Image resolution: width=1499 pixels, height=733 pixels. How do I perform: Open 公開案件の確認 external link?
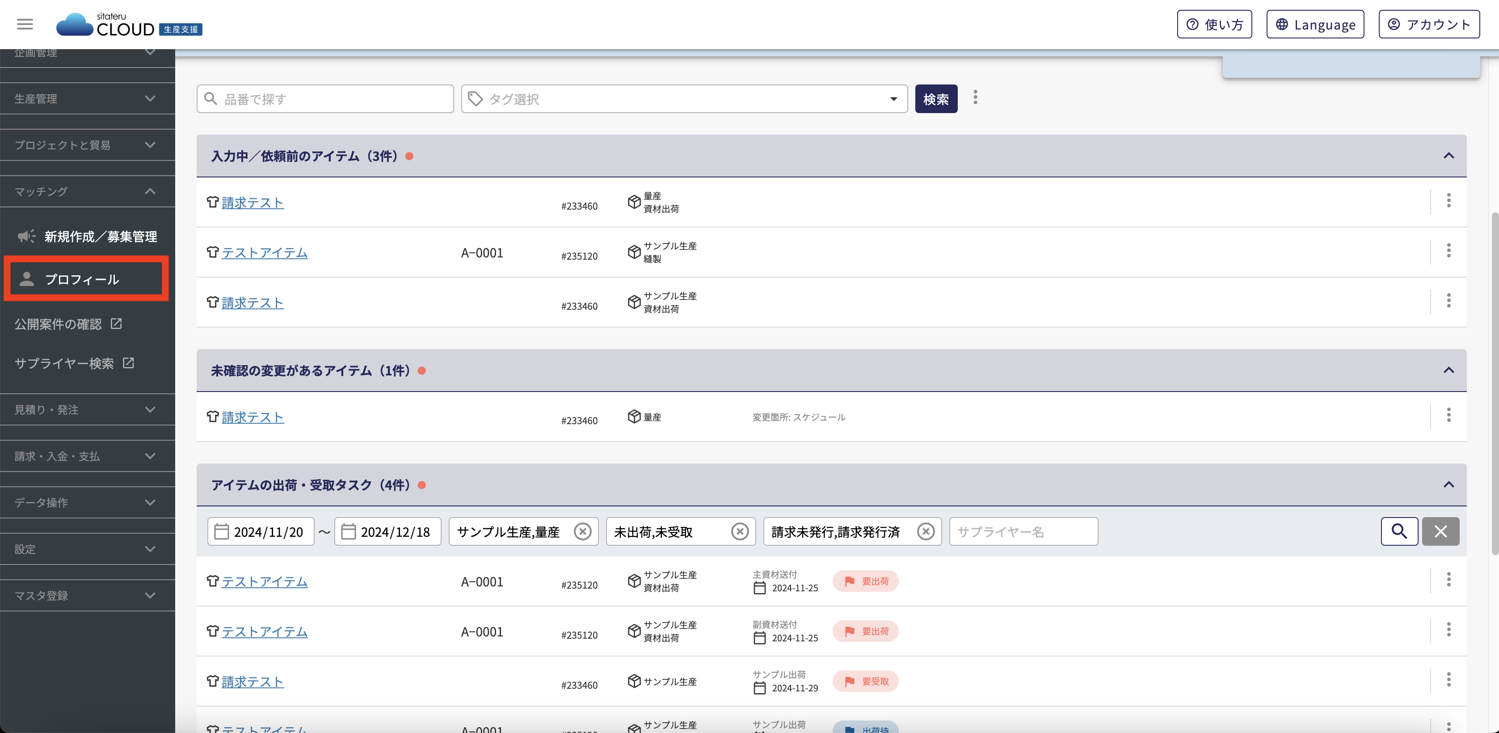coord(69,324)
